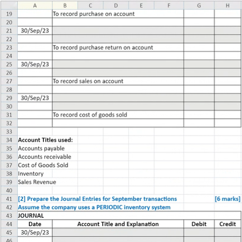242x242 pixels.
Task: Click the grey account title cell in row 26
Action: click(118, 73)
